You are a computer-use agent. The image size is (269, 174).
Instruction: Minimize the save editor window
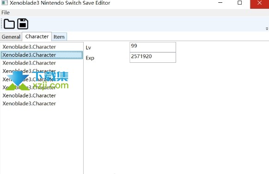tap(220, 3)
